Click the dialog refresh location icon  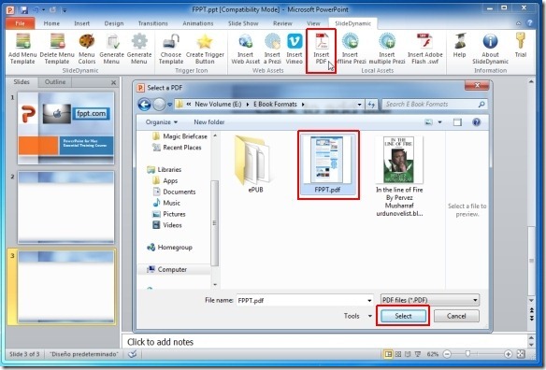[x=371, y=104]
